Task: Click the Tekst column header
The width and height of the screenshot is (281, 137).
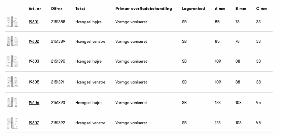Action: [80, 8]
